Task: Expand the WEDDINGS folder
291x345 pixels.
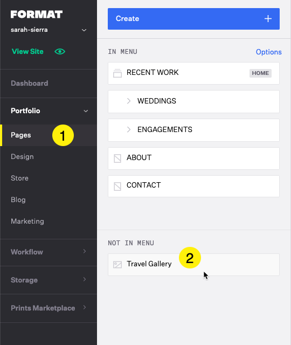Action: [129, 101]
